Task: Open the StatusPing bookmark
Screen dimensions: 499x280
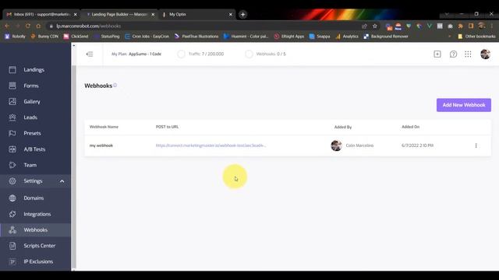Action: (x=108, y=37)
